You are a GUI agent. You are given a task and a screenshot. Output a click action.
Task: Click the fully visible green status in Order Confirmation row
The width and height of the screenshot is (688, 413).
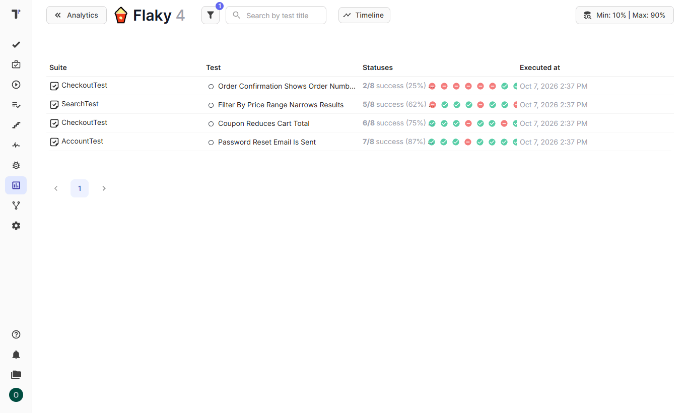tap(505, 86)
